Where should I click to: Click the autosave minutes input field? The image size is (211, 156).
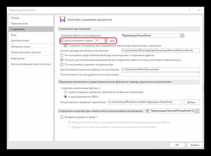pyautogui.click(x=100, y=41)
